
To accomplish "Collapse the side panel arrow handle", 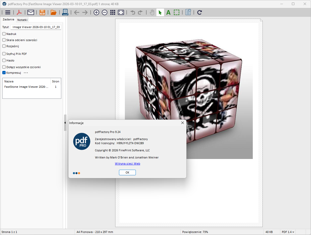I will point(65,123).
